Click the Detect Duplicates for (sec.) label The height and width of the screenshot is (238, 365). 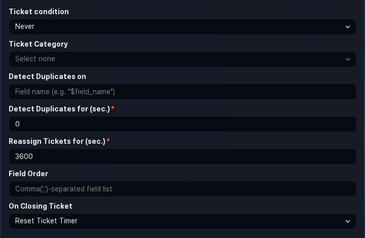point(59,109)
